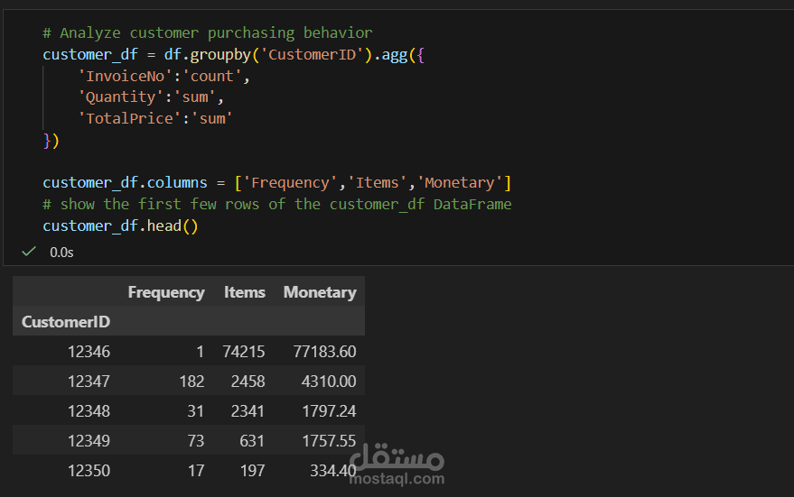Select customer ID 12346 in the table

[x=89, y=352]
